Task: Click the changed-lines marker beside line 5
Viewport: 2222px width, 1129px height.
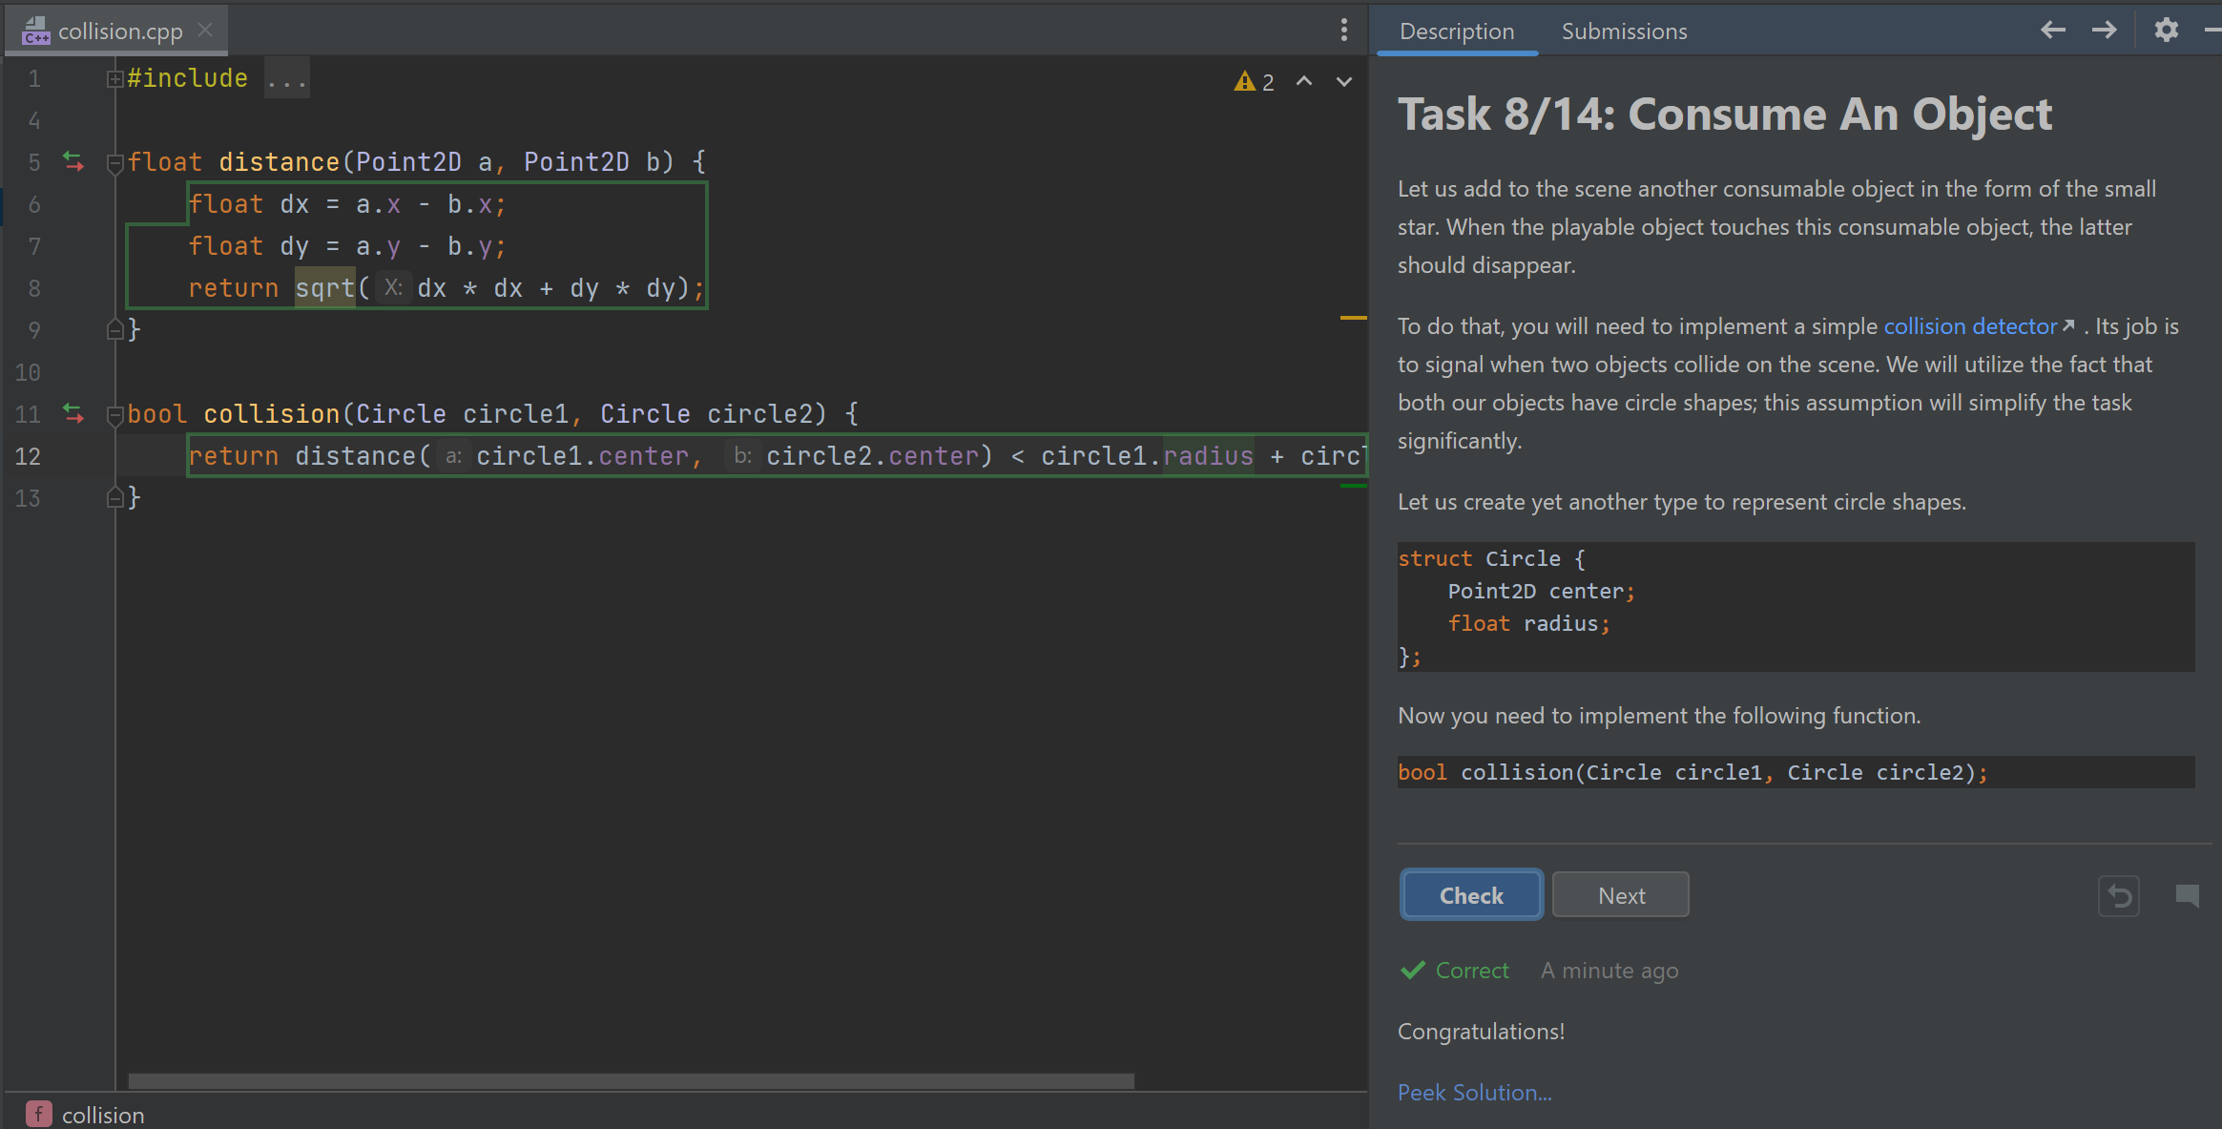Action: click(74, 161)
